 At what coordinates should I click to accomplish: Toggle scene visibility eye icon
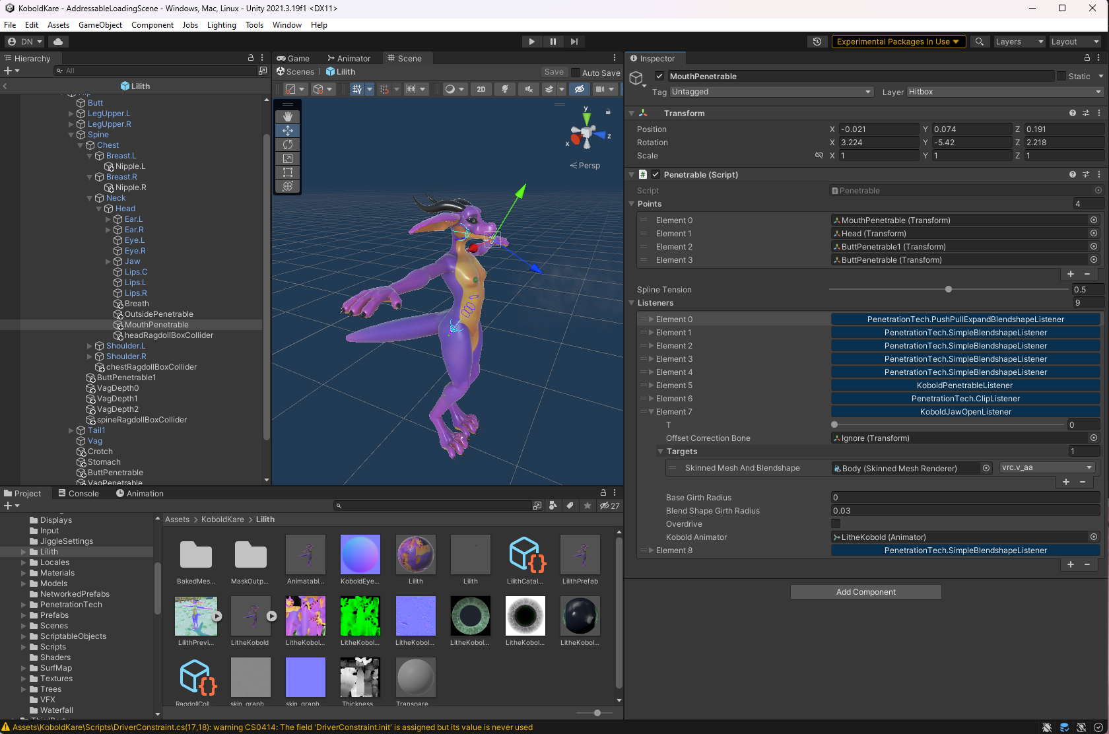pos(580,89)
